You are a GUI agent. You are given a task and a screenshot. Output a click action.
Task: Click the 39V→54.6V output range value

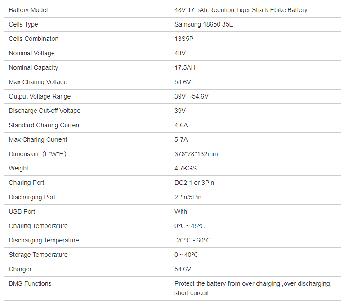191,96
